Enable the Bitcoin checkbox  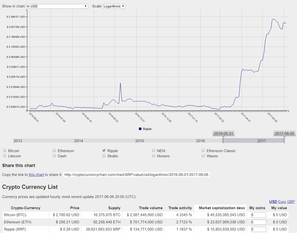5,150
